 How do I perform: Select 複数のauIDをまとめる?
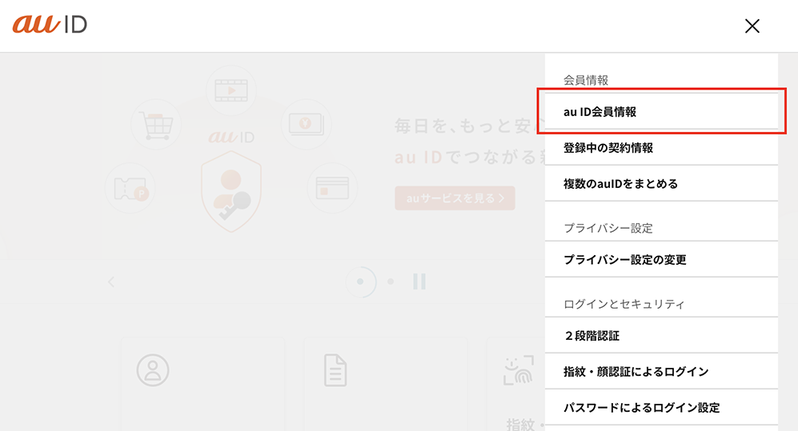(661, 183)
